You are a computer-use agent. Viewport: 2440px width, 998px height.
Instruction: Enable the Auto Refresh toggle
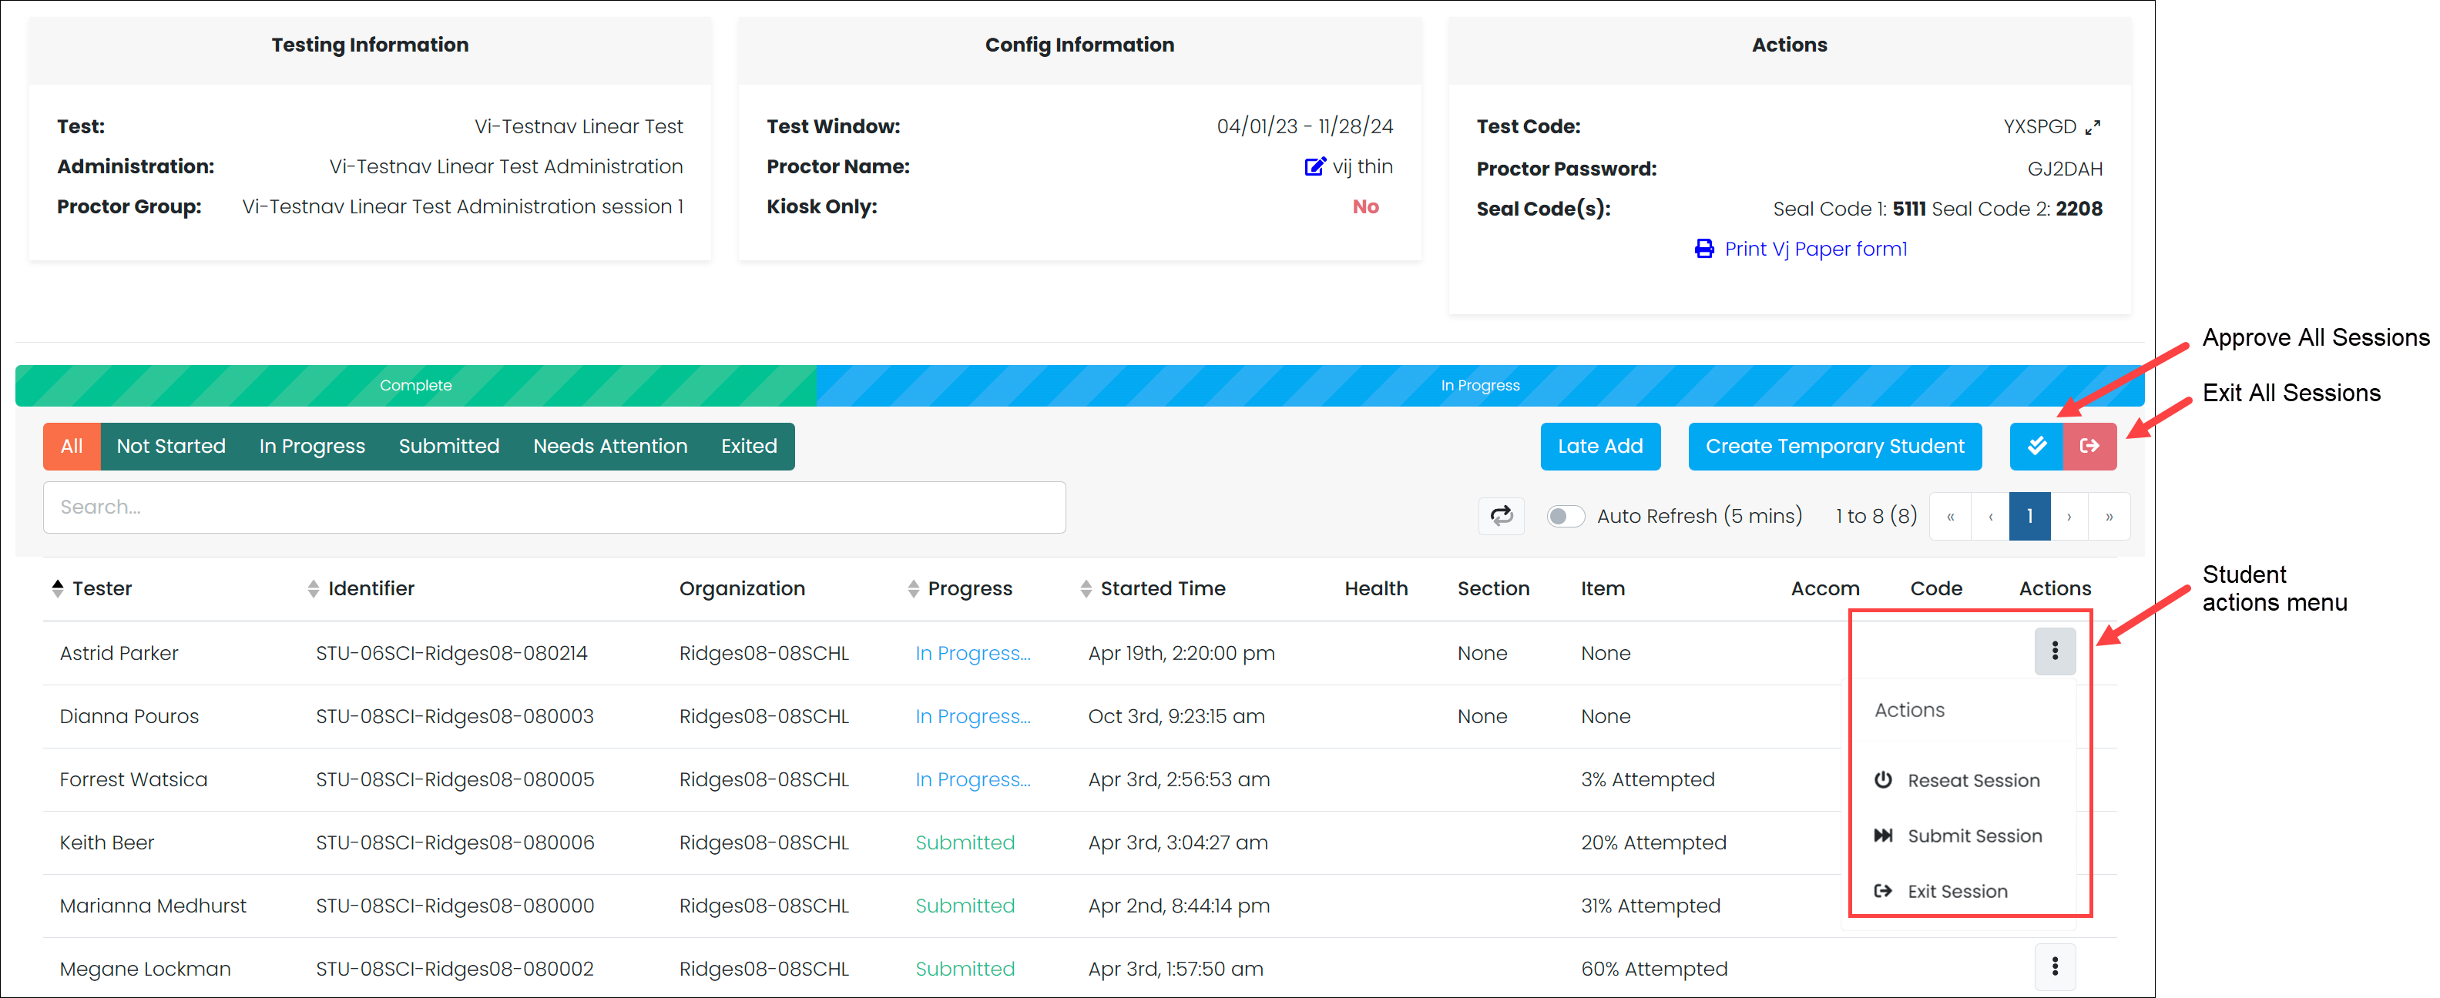point(1565,516)
